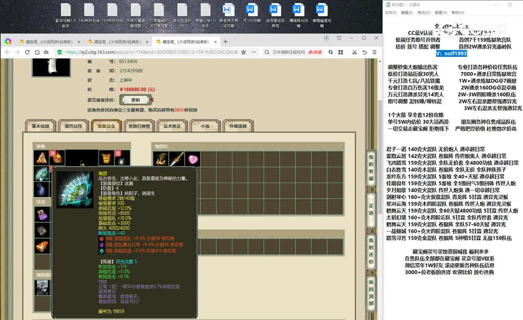The height and width of the screenshot is (320, 523).
Task: Open the browser hamburger menu
Action: [x=375, y=52]
